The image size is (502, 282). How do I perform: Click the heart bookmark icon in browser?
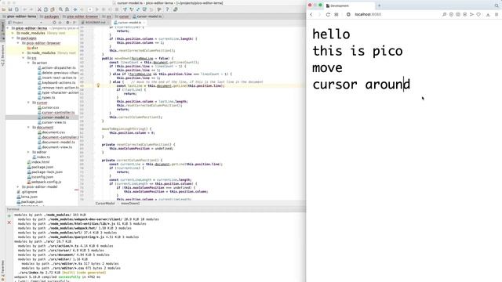(x=478, y=14)
